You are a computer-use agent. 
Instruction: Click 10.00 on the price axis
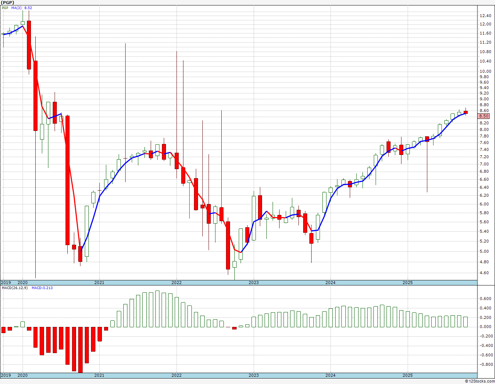coord(485,71)
